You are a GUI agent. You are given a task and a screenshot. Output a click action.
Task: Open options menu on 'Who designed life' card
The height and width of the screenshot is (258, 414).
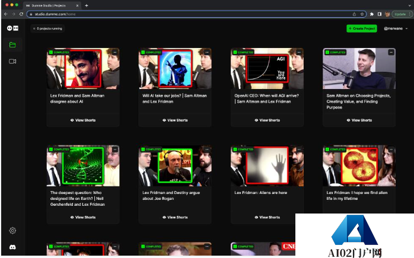pos(115,149)
